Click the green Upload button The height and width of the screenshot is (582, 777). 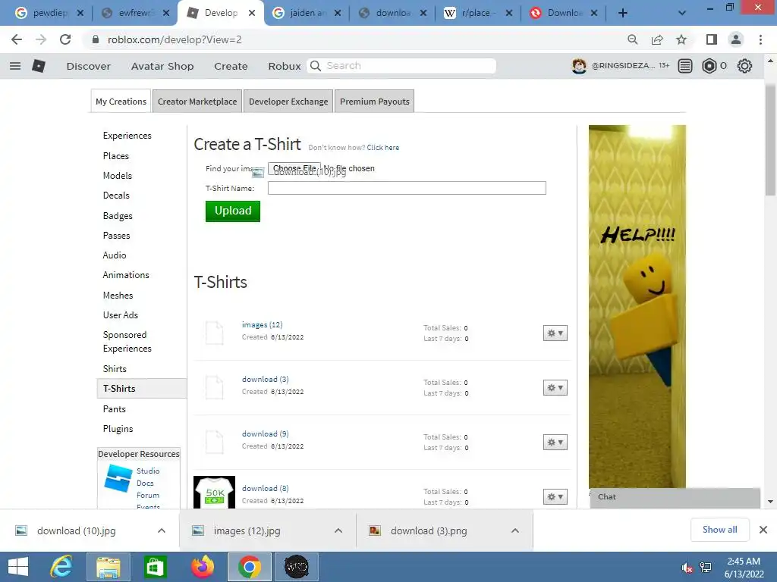233,211
